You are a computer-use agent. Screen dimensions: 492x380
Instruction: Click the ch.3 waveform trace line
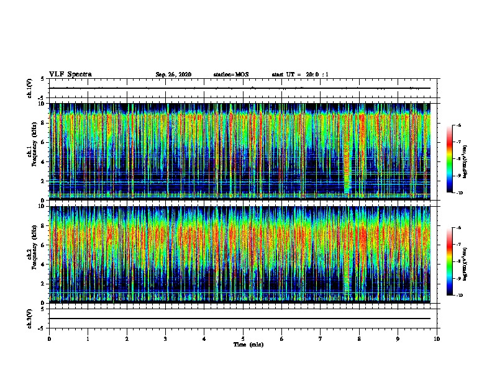click(x=240, y=319)
